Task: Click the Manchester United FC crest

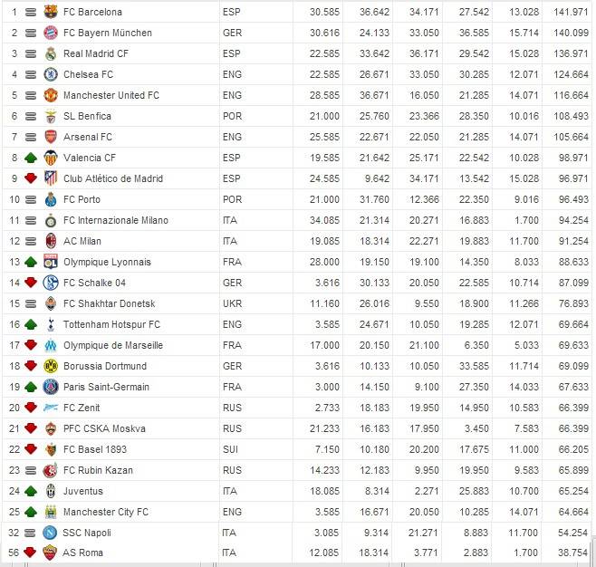Action: (50, 95)
